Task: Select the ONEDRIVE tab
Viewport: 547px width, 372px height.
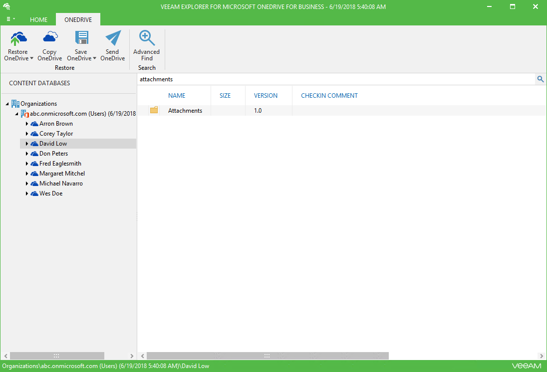Action: pyautogui.click(x=78, y=19)
